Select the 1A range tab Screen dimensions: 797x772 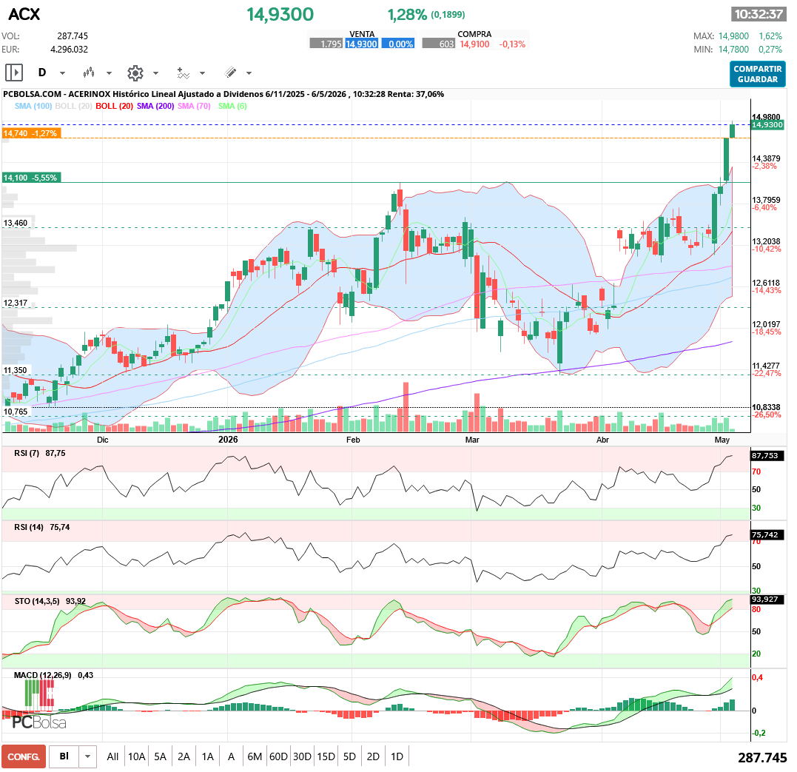click(207, 756)
